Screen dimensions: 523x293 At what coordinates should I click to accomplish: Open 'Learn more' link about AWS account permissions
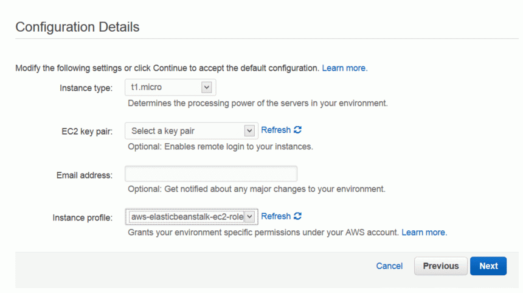tap(424, 232)
